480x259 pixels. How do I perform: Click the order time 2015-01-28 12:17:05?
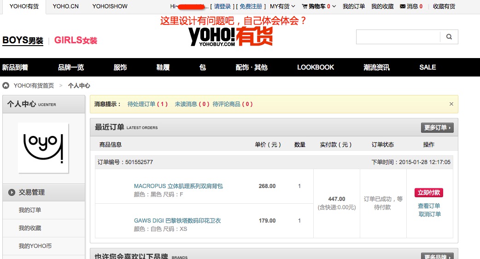pyautogui.click(x=425, y=162)
